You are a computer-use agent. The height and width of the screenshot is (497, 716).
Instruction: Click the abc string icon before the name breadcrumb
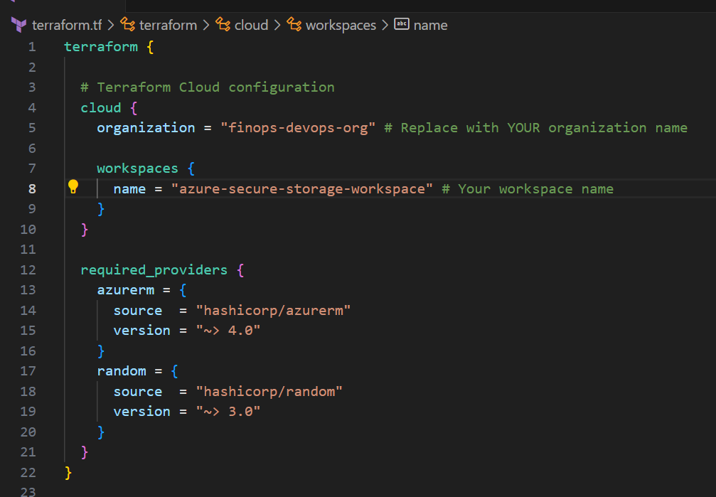click(402, 25)
